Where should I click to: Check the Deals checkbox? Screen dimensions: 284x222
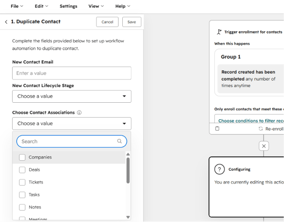click(x=22, y=170)
